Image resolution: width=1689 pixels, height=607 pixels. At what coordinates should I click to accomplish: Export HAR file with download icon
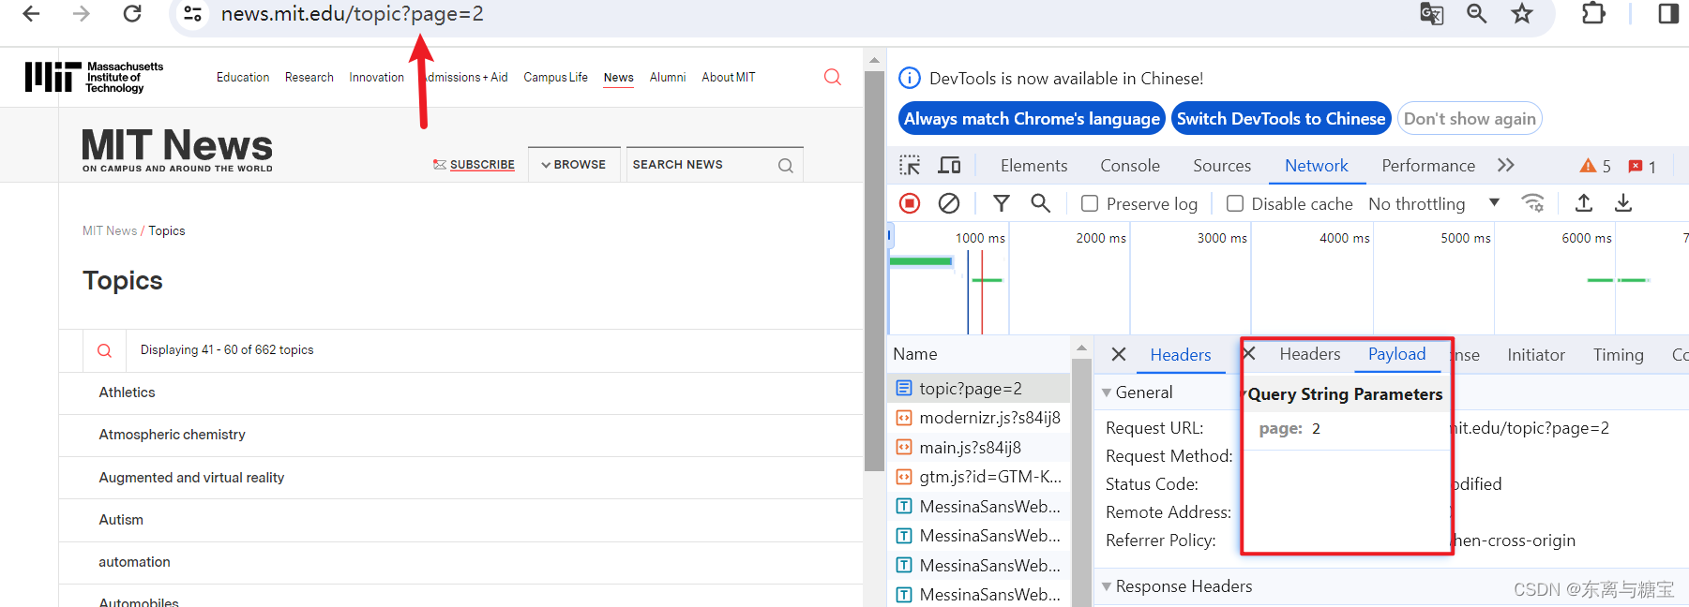click(1623, 203)
